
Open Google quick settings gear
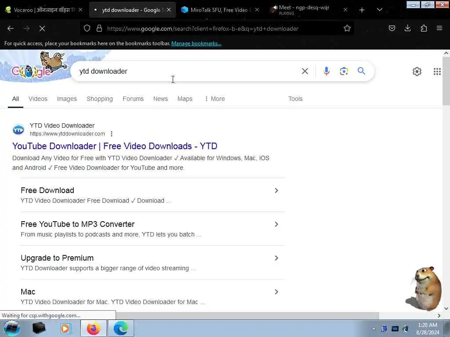[x=417, y=72]
